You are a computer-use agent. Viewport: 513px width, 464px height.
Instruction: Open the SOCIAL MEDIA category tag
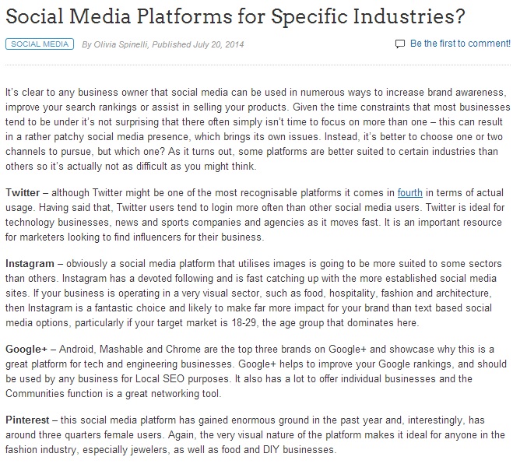point(40,44)
